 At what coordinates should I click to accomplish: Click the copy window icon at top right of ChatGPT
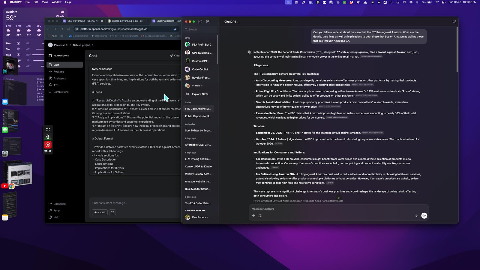coord(454,22)
